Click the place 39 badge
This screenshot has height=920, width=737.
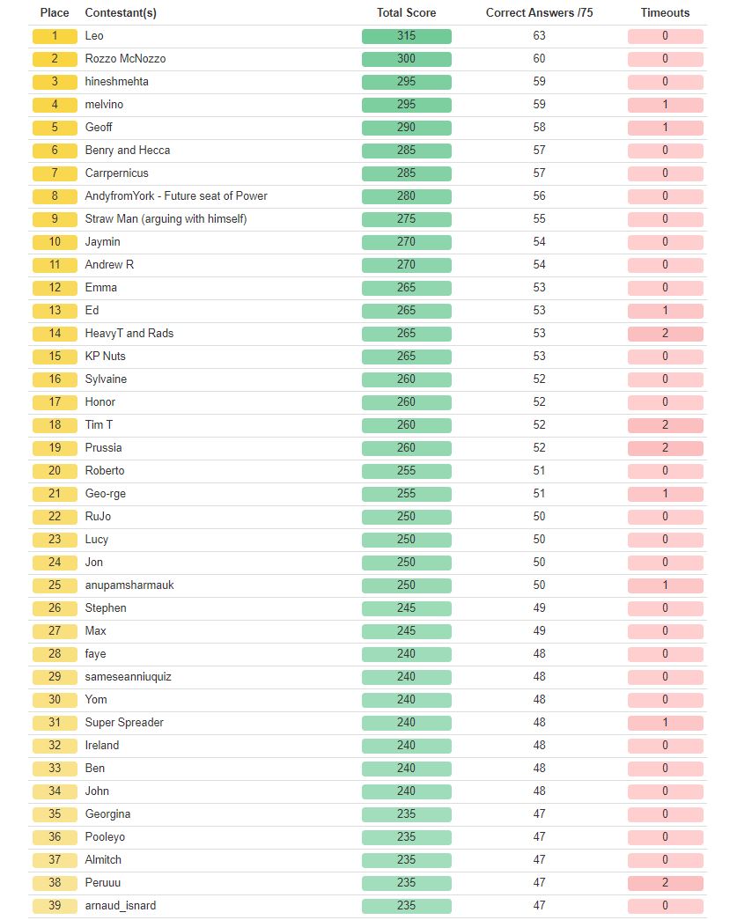[55, 906]
